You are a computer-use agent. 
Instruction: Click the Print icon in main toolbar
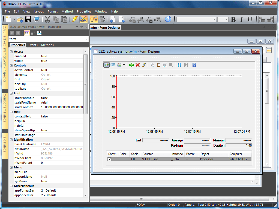pyautogui.click(x=37, y=19)
